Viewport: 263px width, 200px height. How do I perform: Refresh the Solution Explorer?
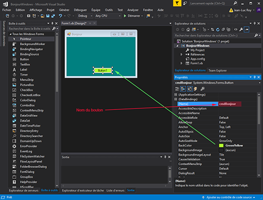tap(218, 29)
